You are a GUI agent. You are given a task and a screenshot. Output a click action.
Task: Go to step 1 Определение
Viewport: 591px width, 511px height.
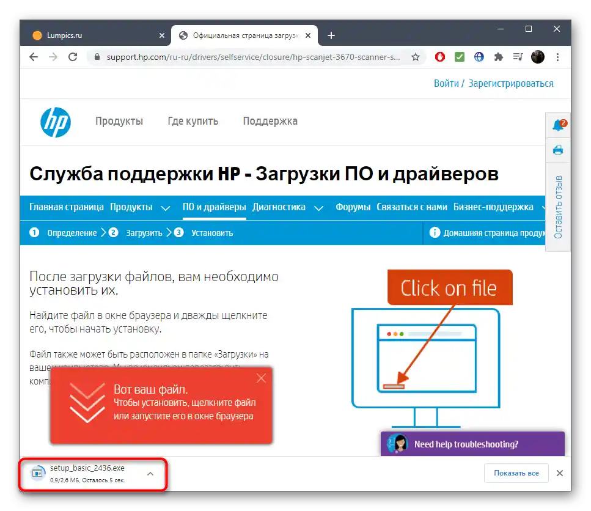click(63, 232)
